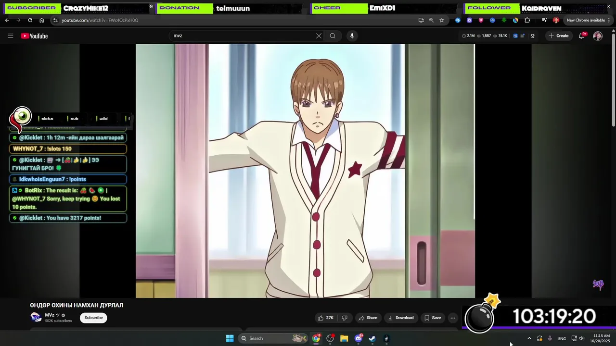Click the anime video player frame
This screenshot has height=346, width=616.
(305, 171)
